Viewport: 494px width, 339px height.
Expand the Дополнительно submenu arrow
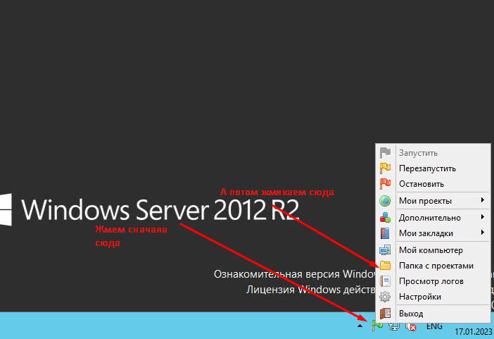tap(483, 217)
